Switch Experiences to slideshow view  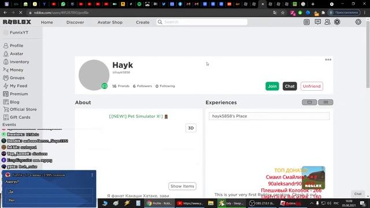(309, 102)
